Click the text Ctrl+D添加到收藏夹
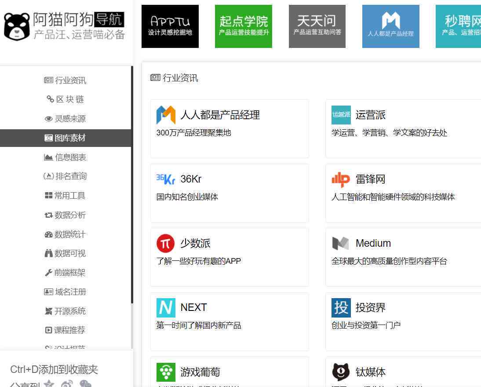 pos(54,369)
